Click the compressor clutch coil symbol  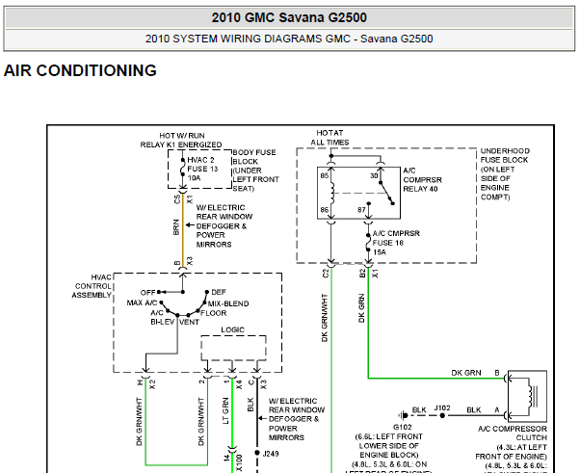pos(533,397)
